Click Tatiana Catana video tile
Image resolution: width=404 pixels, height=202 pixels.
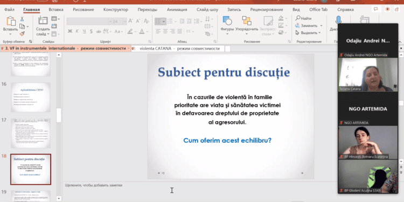point(368,74)
